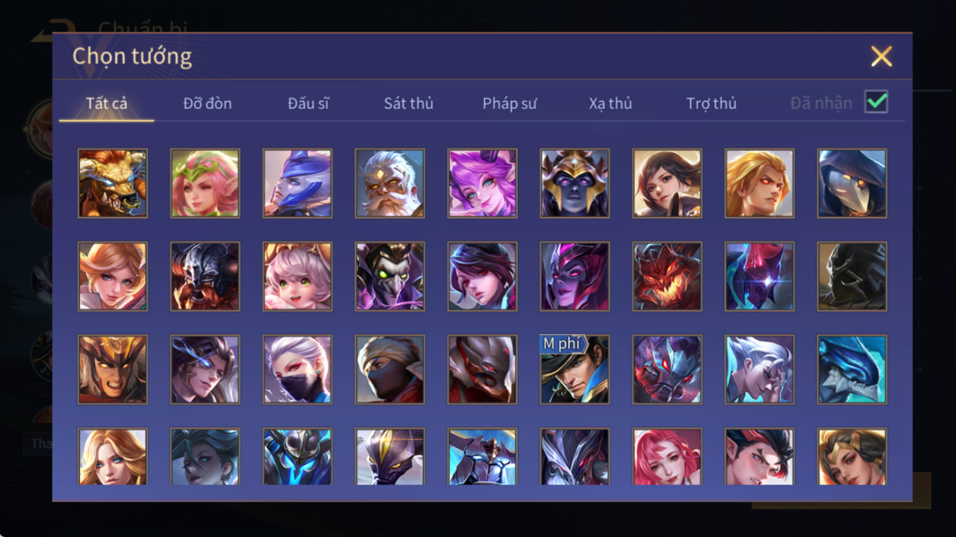Close the 'Chọn tướng' dialog
The image size is (956, 537).
[x=881, y=57]
